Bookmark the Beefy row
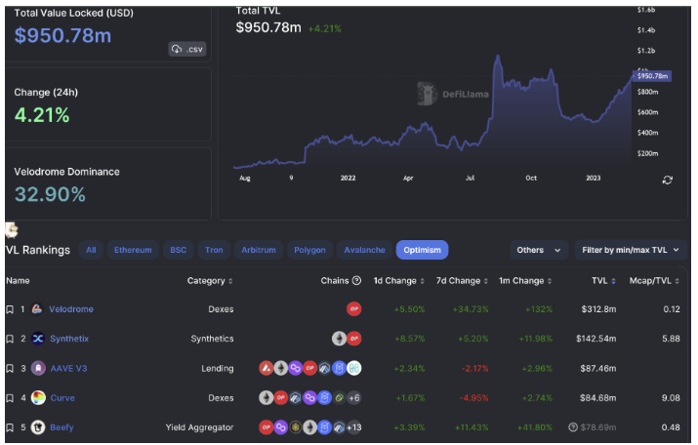Image resolution: width=698 pixels, height=445 pixels. [10, 427]
